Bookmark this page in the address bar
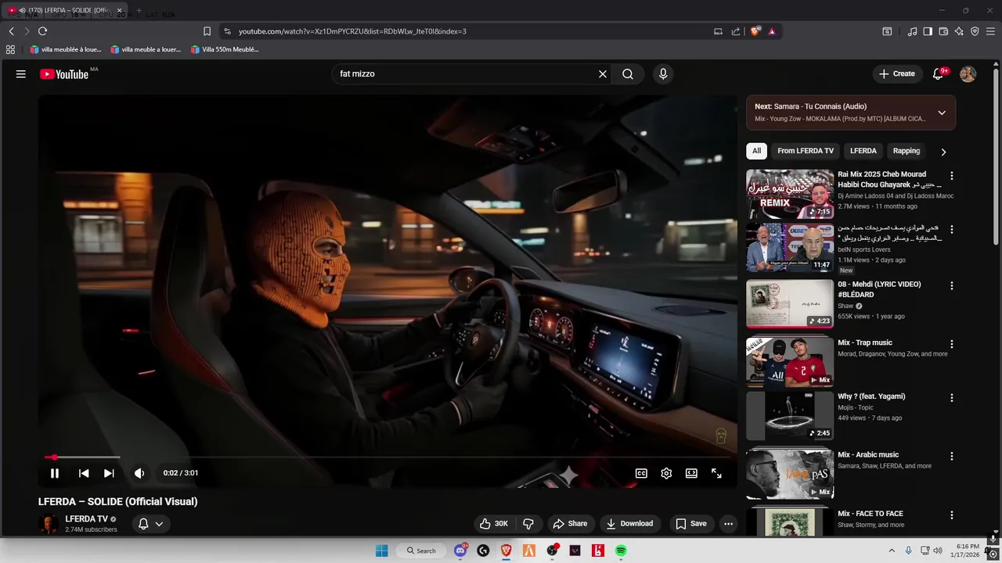The width and height of the screenshot is (1002, 563). click(207, 31)
